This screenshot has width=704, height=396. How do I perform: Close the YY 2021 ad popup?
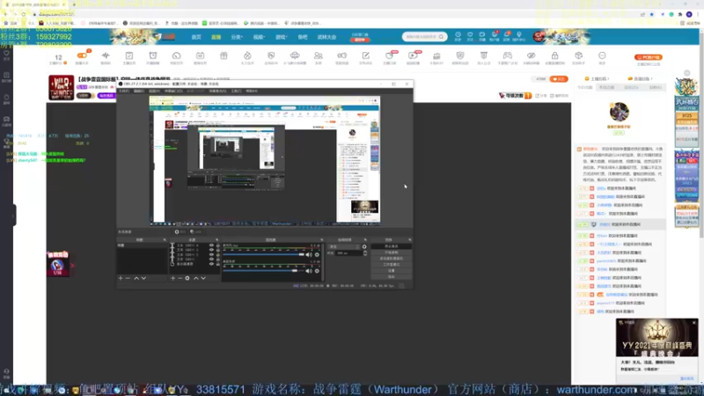tap(694, 323)
